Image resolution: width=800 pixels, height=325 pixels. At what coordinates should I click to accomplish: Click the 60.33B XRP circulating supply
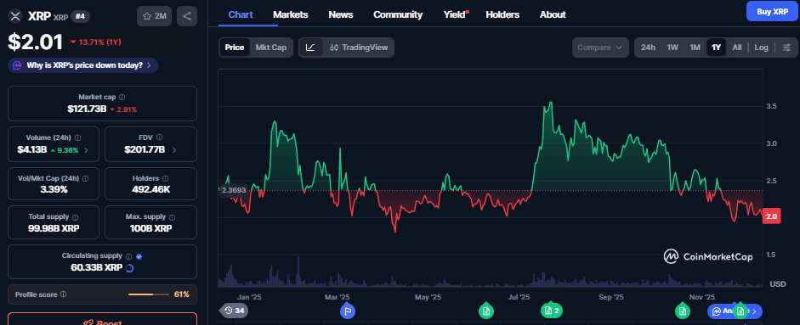pyautogui.click(x=96, y=267)
